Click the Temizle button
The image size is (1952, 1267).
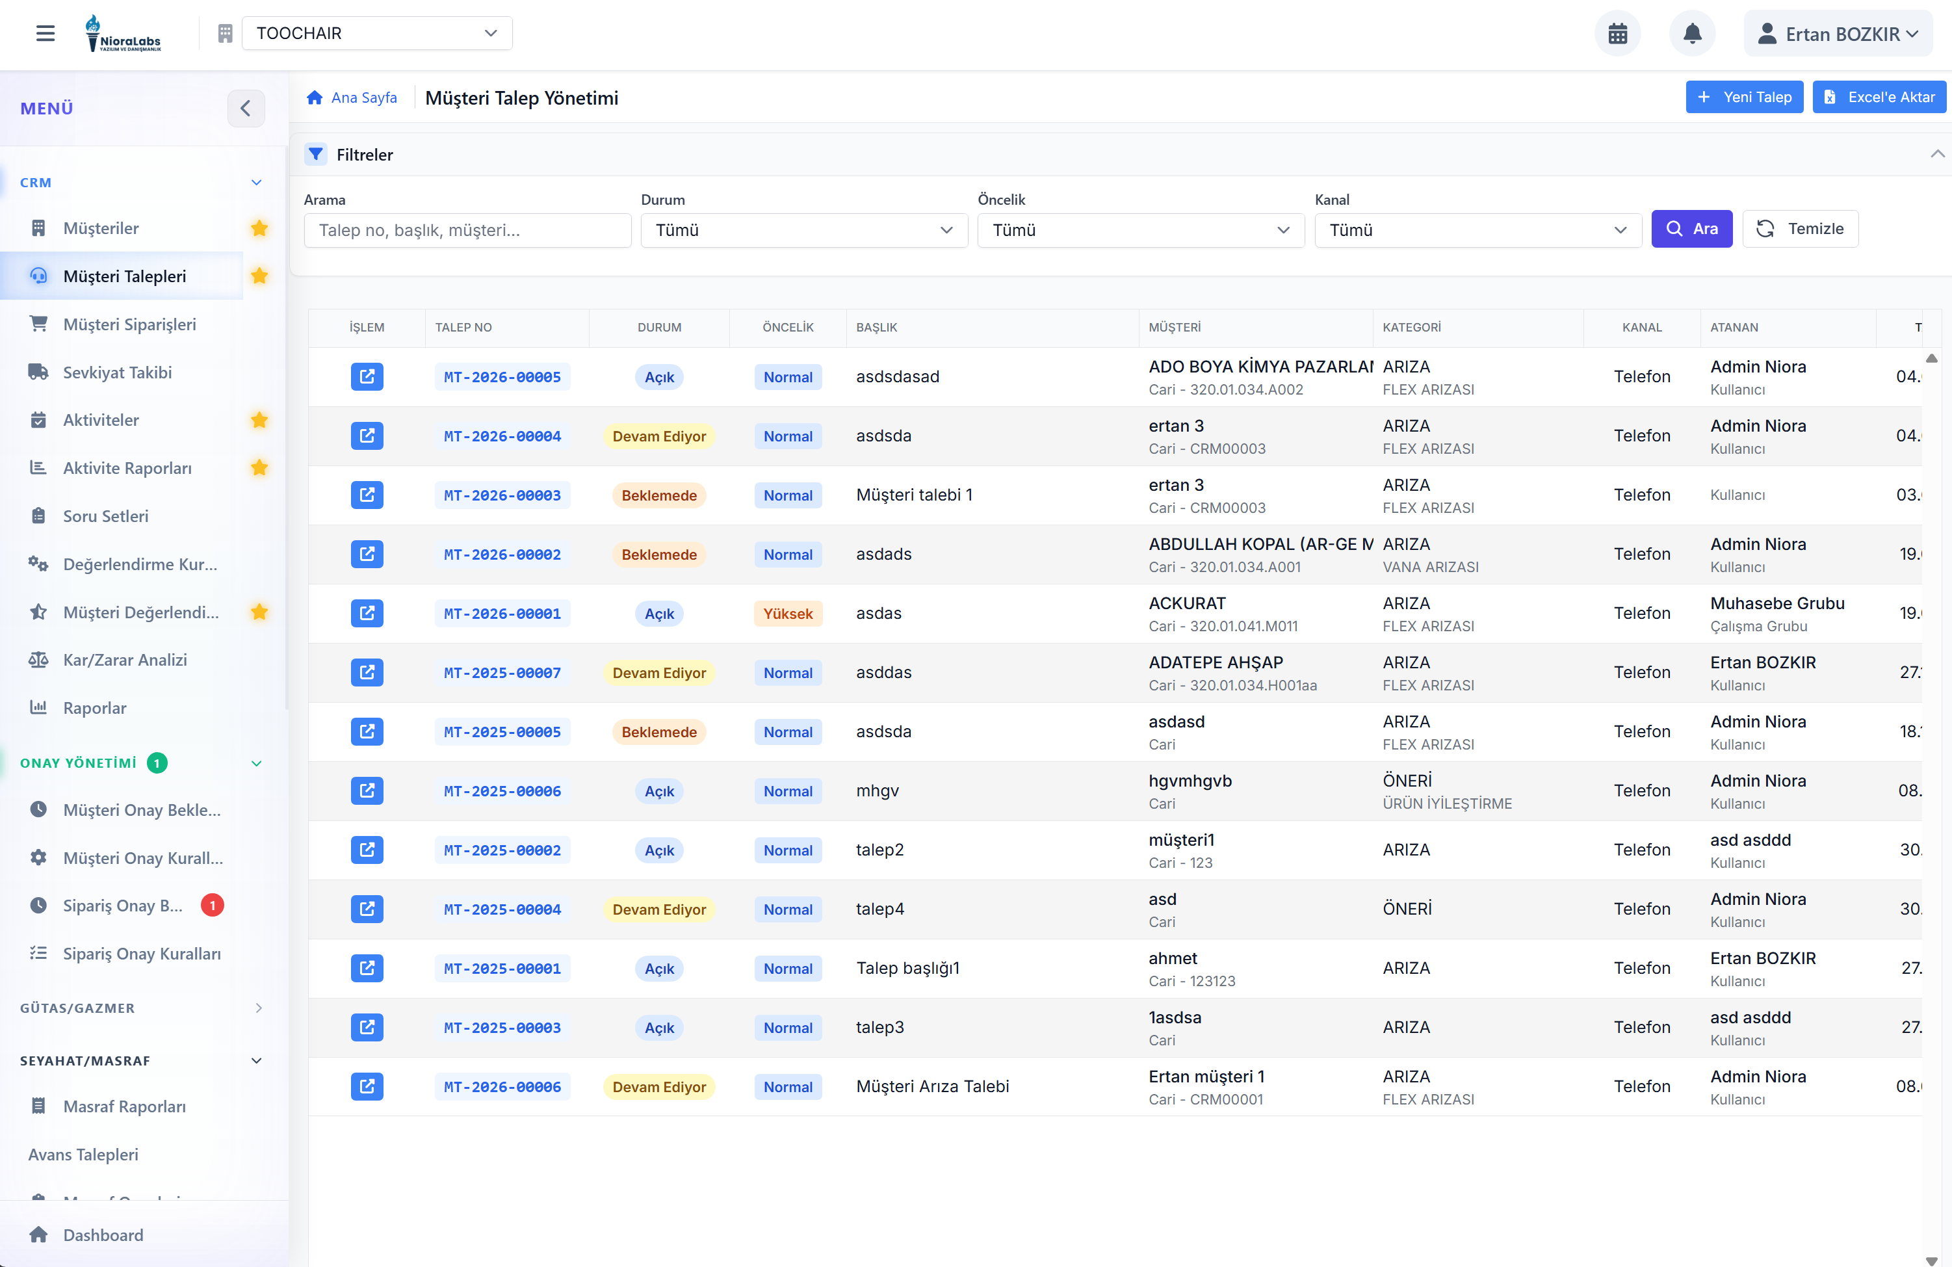tap(1801, 229)
